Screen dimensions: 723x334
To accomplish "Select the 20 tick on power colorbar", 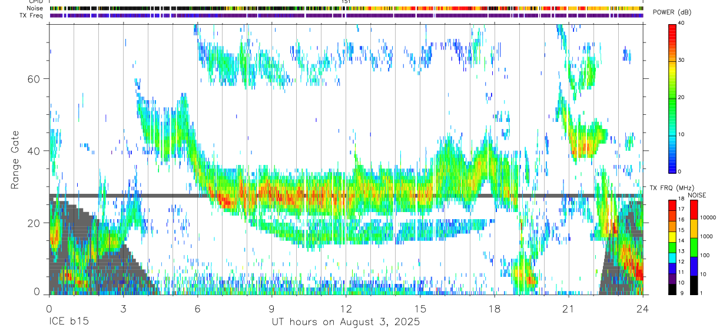I will [681, 98].
